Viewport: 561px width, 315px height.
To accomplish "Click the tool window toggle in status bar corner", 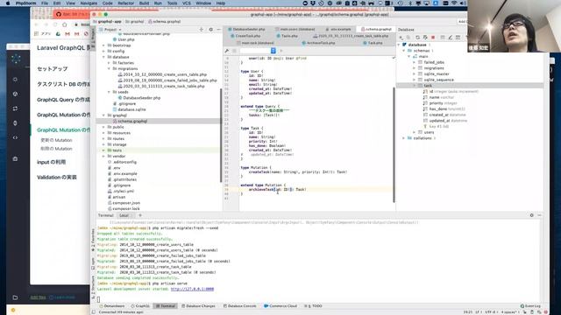I will point(94,312).
